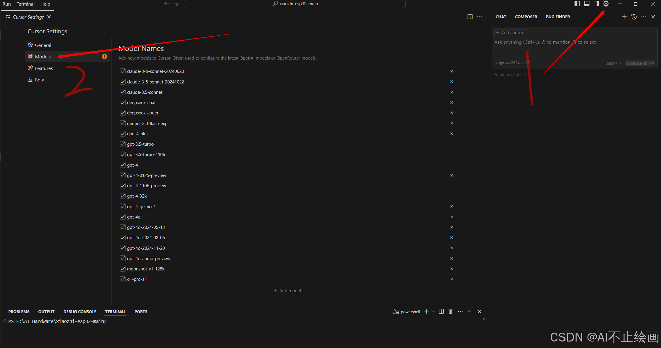Split terminal icon in panel toolbar
Viewport: 661px width, 348px height.
(441, 311)
